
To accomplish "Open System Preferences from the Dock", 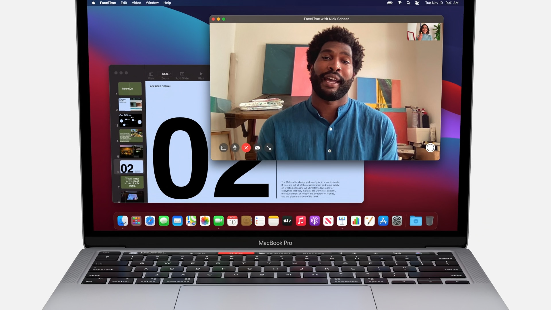I will coord(397,221).
